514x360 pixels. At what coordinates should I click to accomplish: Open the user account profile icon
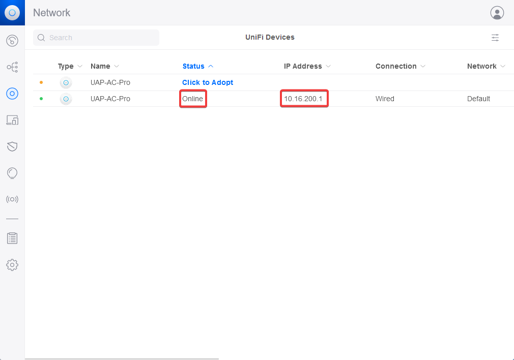click(x=497, y=13)
